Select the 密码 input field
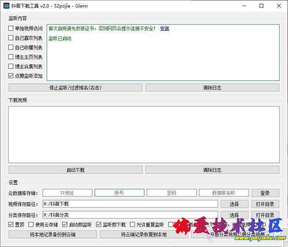 [x=171, y=193]
